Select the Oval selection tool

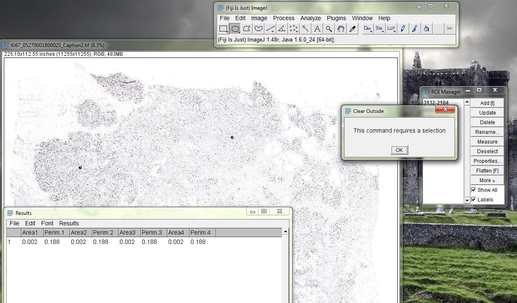(x=235, y=29)
